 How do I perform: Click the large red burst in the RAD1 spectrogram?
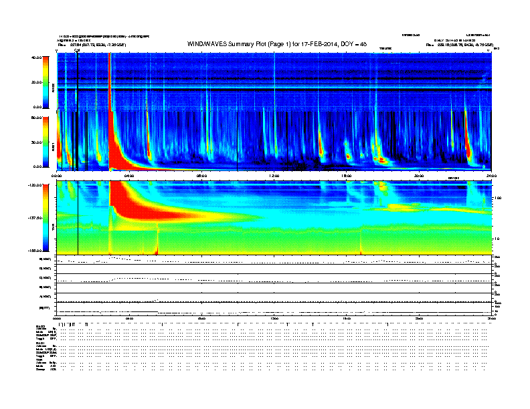116,152
